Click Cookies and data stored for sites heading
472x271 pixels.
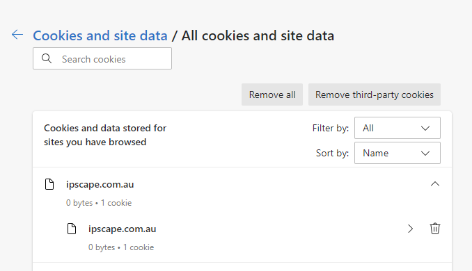(105, 135)
